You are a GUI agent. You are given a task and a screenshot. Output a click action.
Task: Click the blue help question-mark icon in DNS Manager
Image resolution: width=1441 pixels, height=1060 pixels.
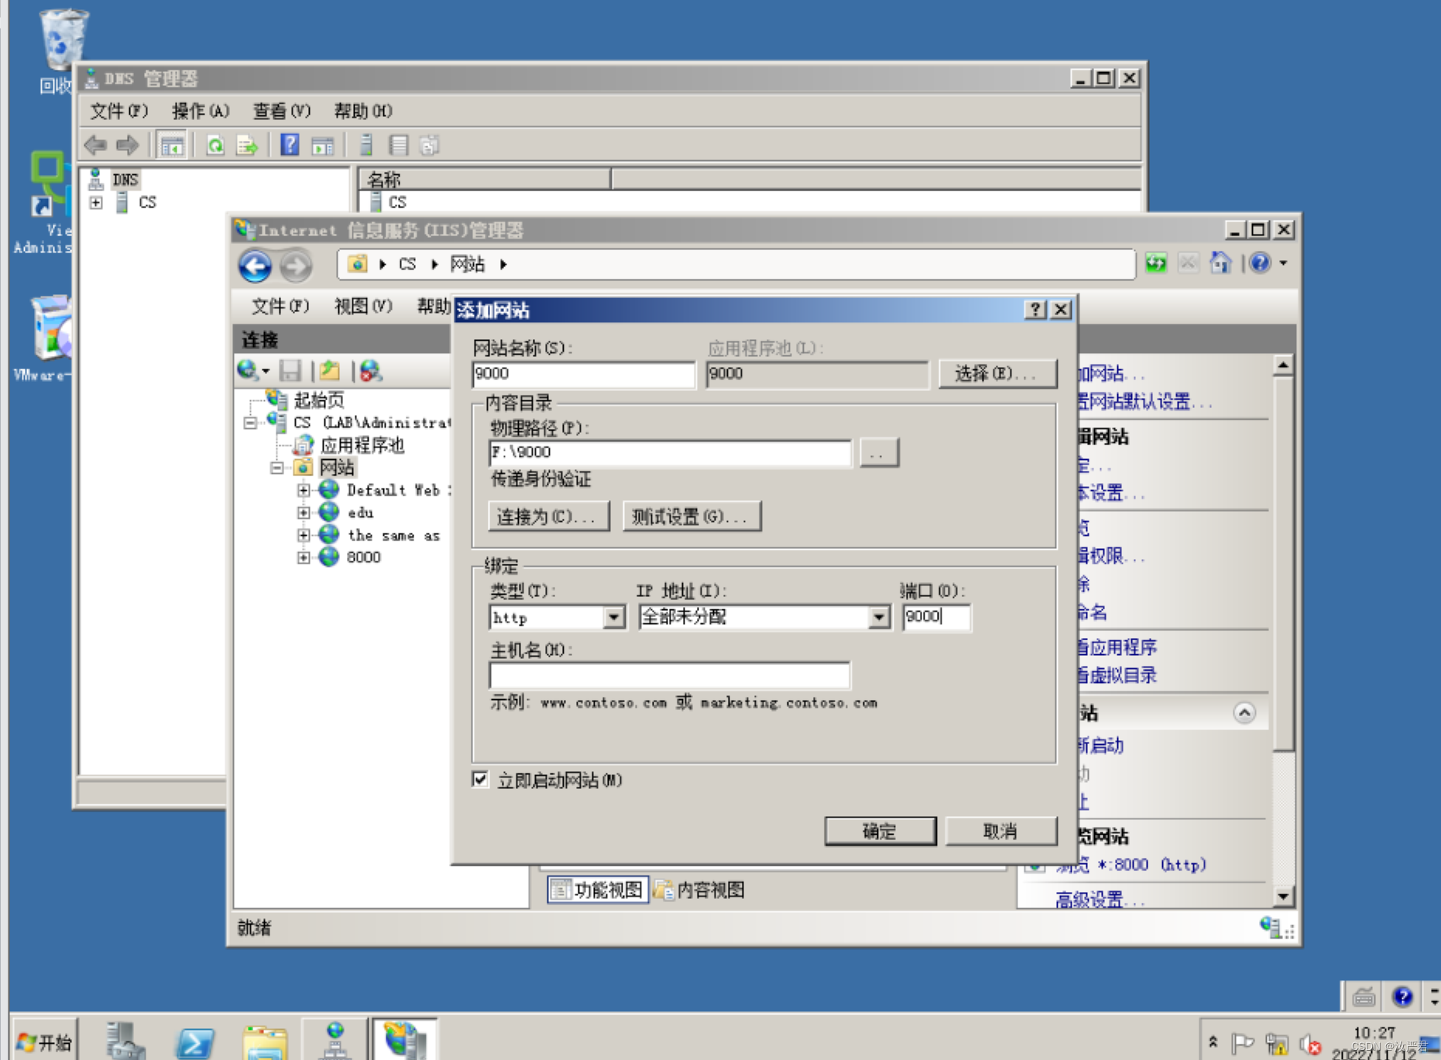point(290,145)
